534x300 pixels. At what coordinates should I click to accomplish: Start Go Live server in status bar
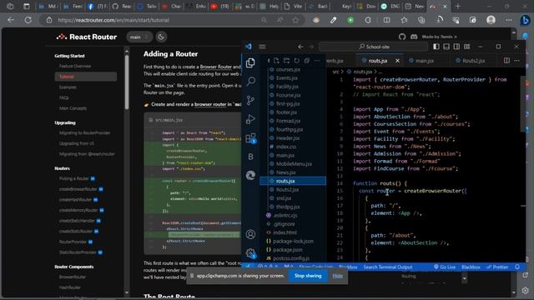pyautogui.click(x=445, y=267)
